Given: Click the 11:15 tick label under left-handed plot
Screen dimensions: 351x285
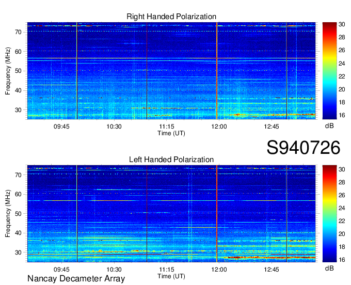Looking at the screenshot, I should tap(166, 270).
